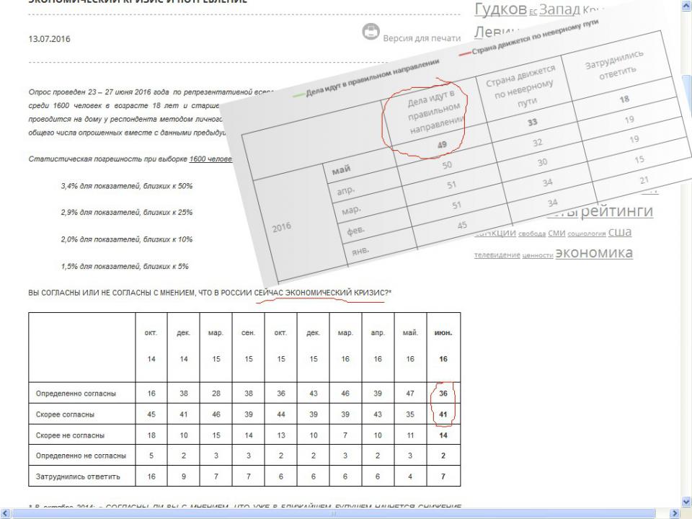This screenshot has height=519, width=692.
Task: Click the vertical scrollbar down arrow
Action: coord(685,500)
